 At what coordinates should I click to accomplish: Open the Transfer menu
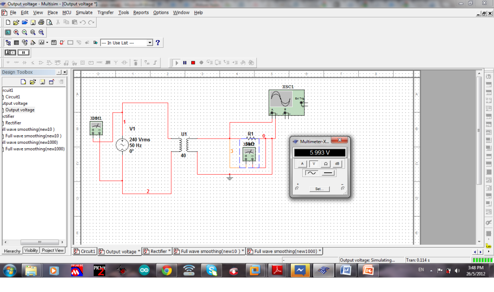[105, 13]
